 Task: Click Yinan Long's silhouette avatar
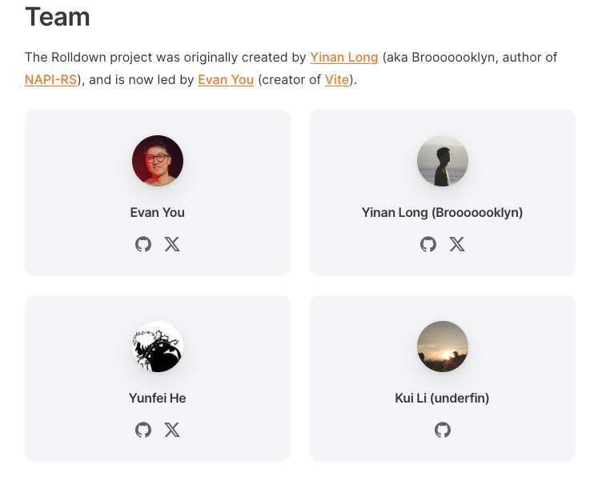point(443,161)
